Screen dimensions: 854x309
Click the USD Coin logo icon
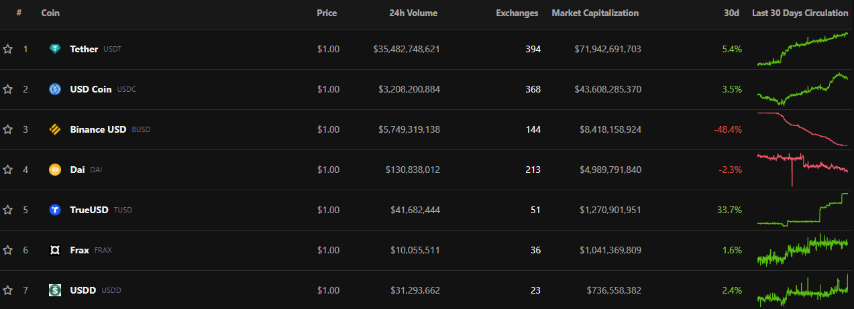[55, 89]
